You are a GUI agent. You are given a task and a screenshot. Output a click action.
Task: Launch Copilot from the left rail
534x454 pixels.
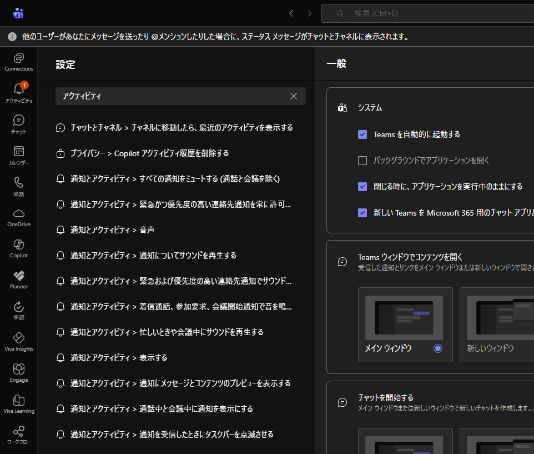point(19,248)
